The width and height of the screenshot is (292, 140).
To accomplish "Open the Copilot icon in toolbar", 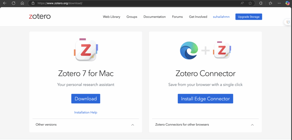I will [x=287, y=3].
